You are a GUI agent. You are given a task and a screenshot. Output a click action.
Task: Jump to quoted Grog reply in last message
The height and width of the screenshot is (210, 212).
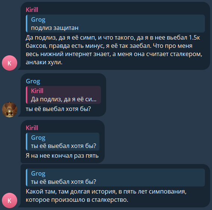click(x=115, y=177)
